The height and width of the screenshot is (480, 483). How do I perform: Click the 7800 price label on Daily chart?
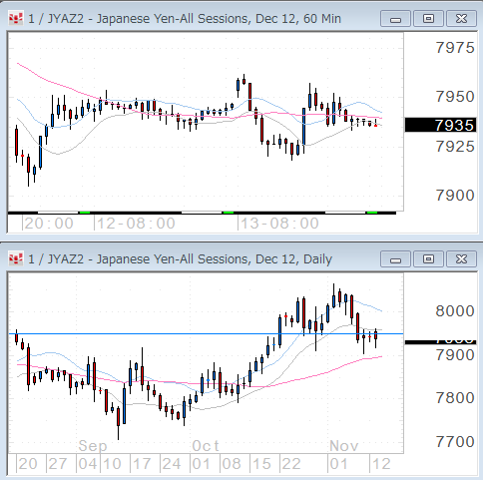pos(455,398)
